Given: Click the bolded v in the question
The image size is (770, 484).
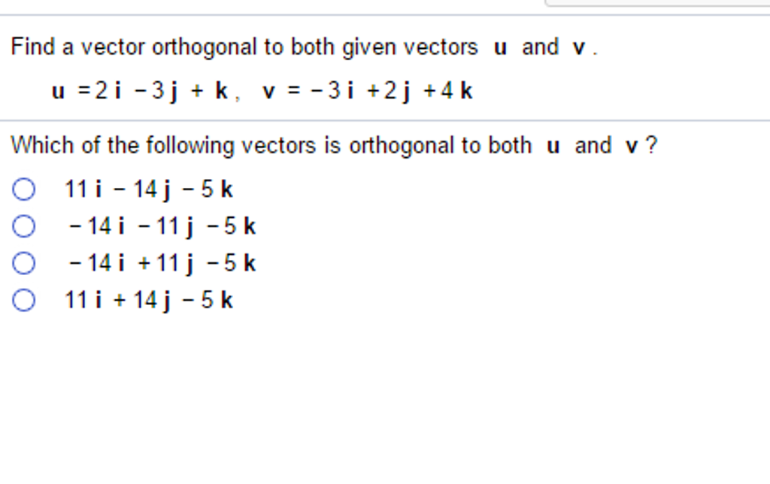Looking at the screenshot, I should coord(577,47).
